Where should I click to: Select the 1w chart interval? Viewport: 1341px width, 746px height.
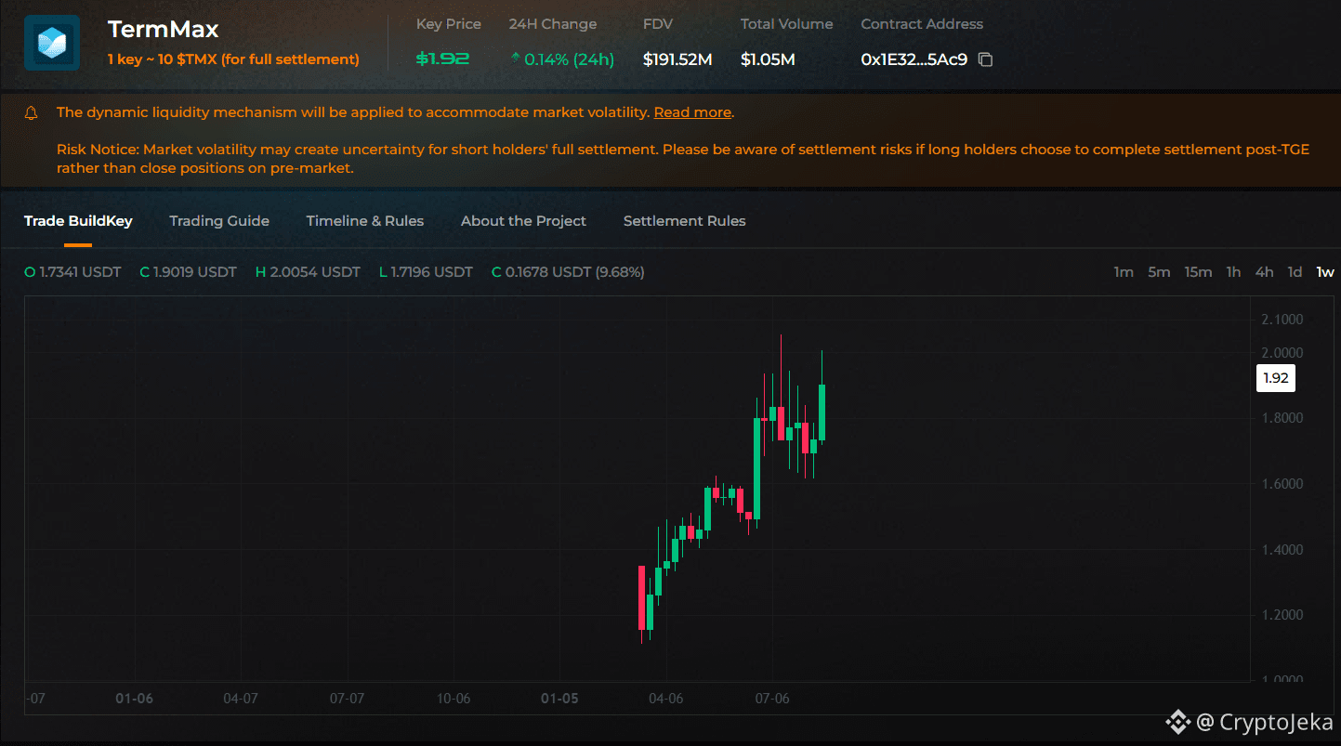[x=1325, y=272]
